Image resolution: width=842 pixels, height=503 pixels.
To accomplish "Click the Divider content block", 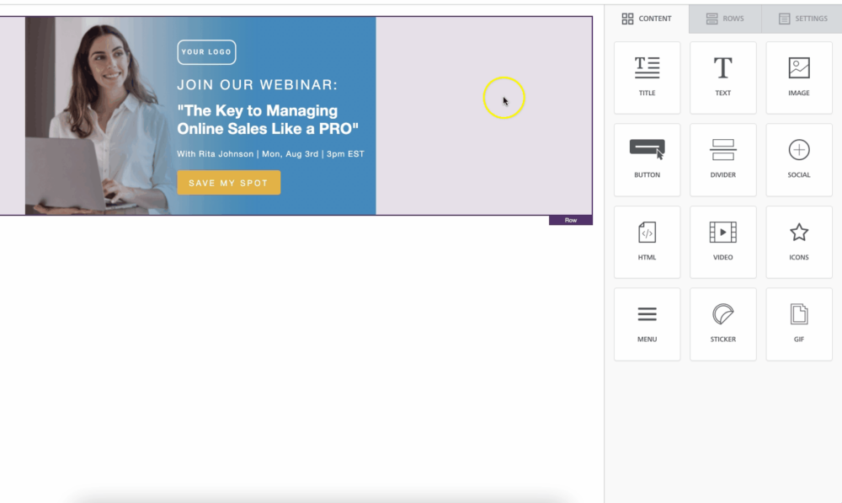I will (722, 159).
